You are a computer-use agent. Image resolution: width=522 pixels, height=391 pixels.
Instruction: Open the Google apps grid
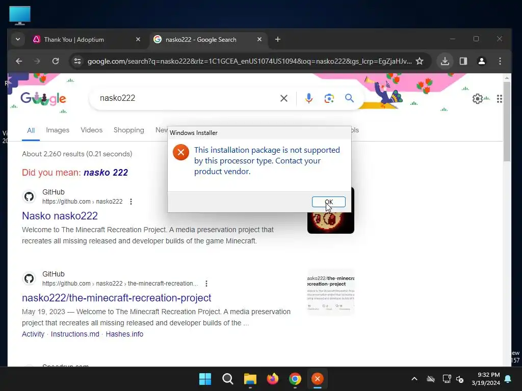[500, 99]
